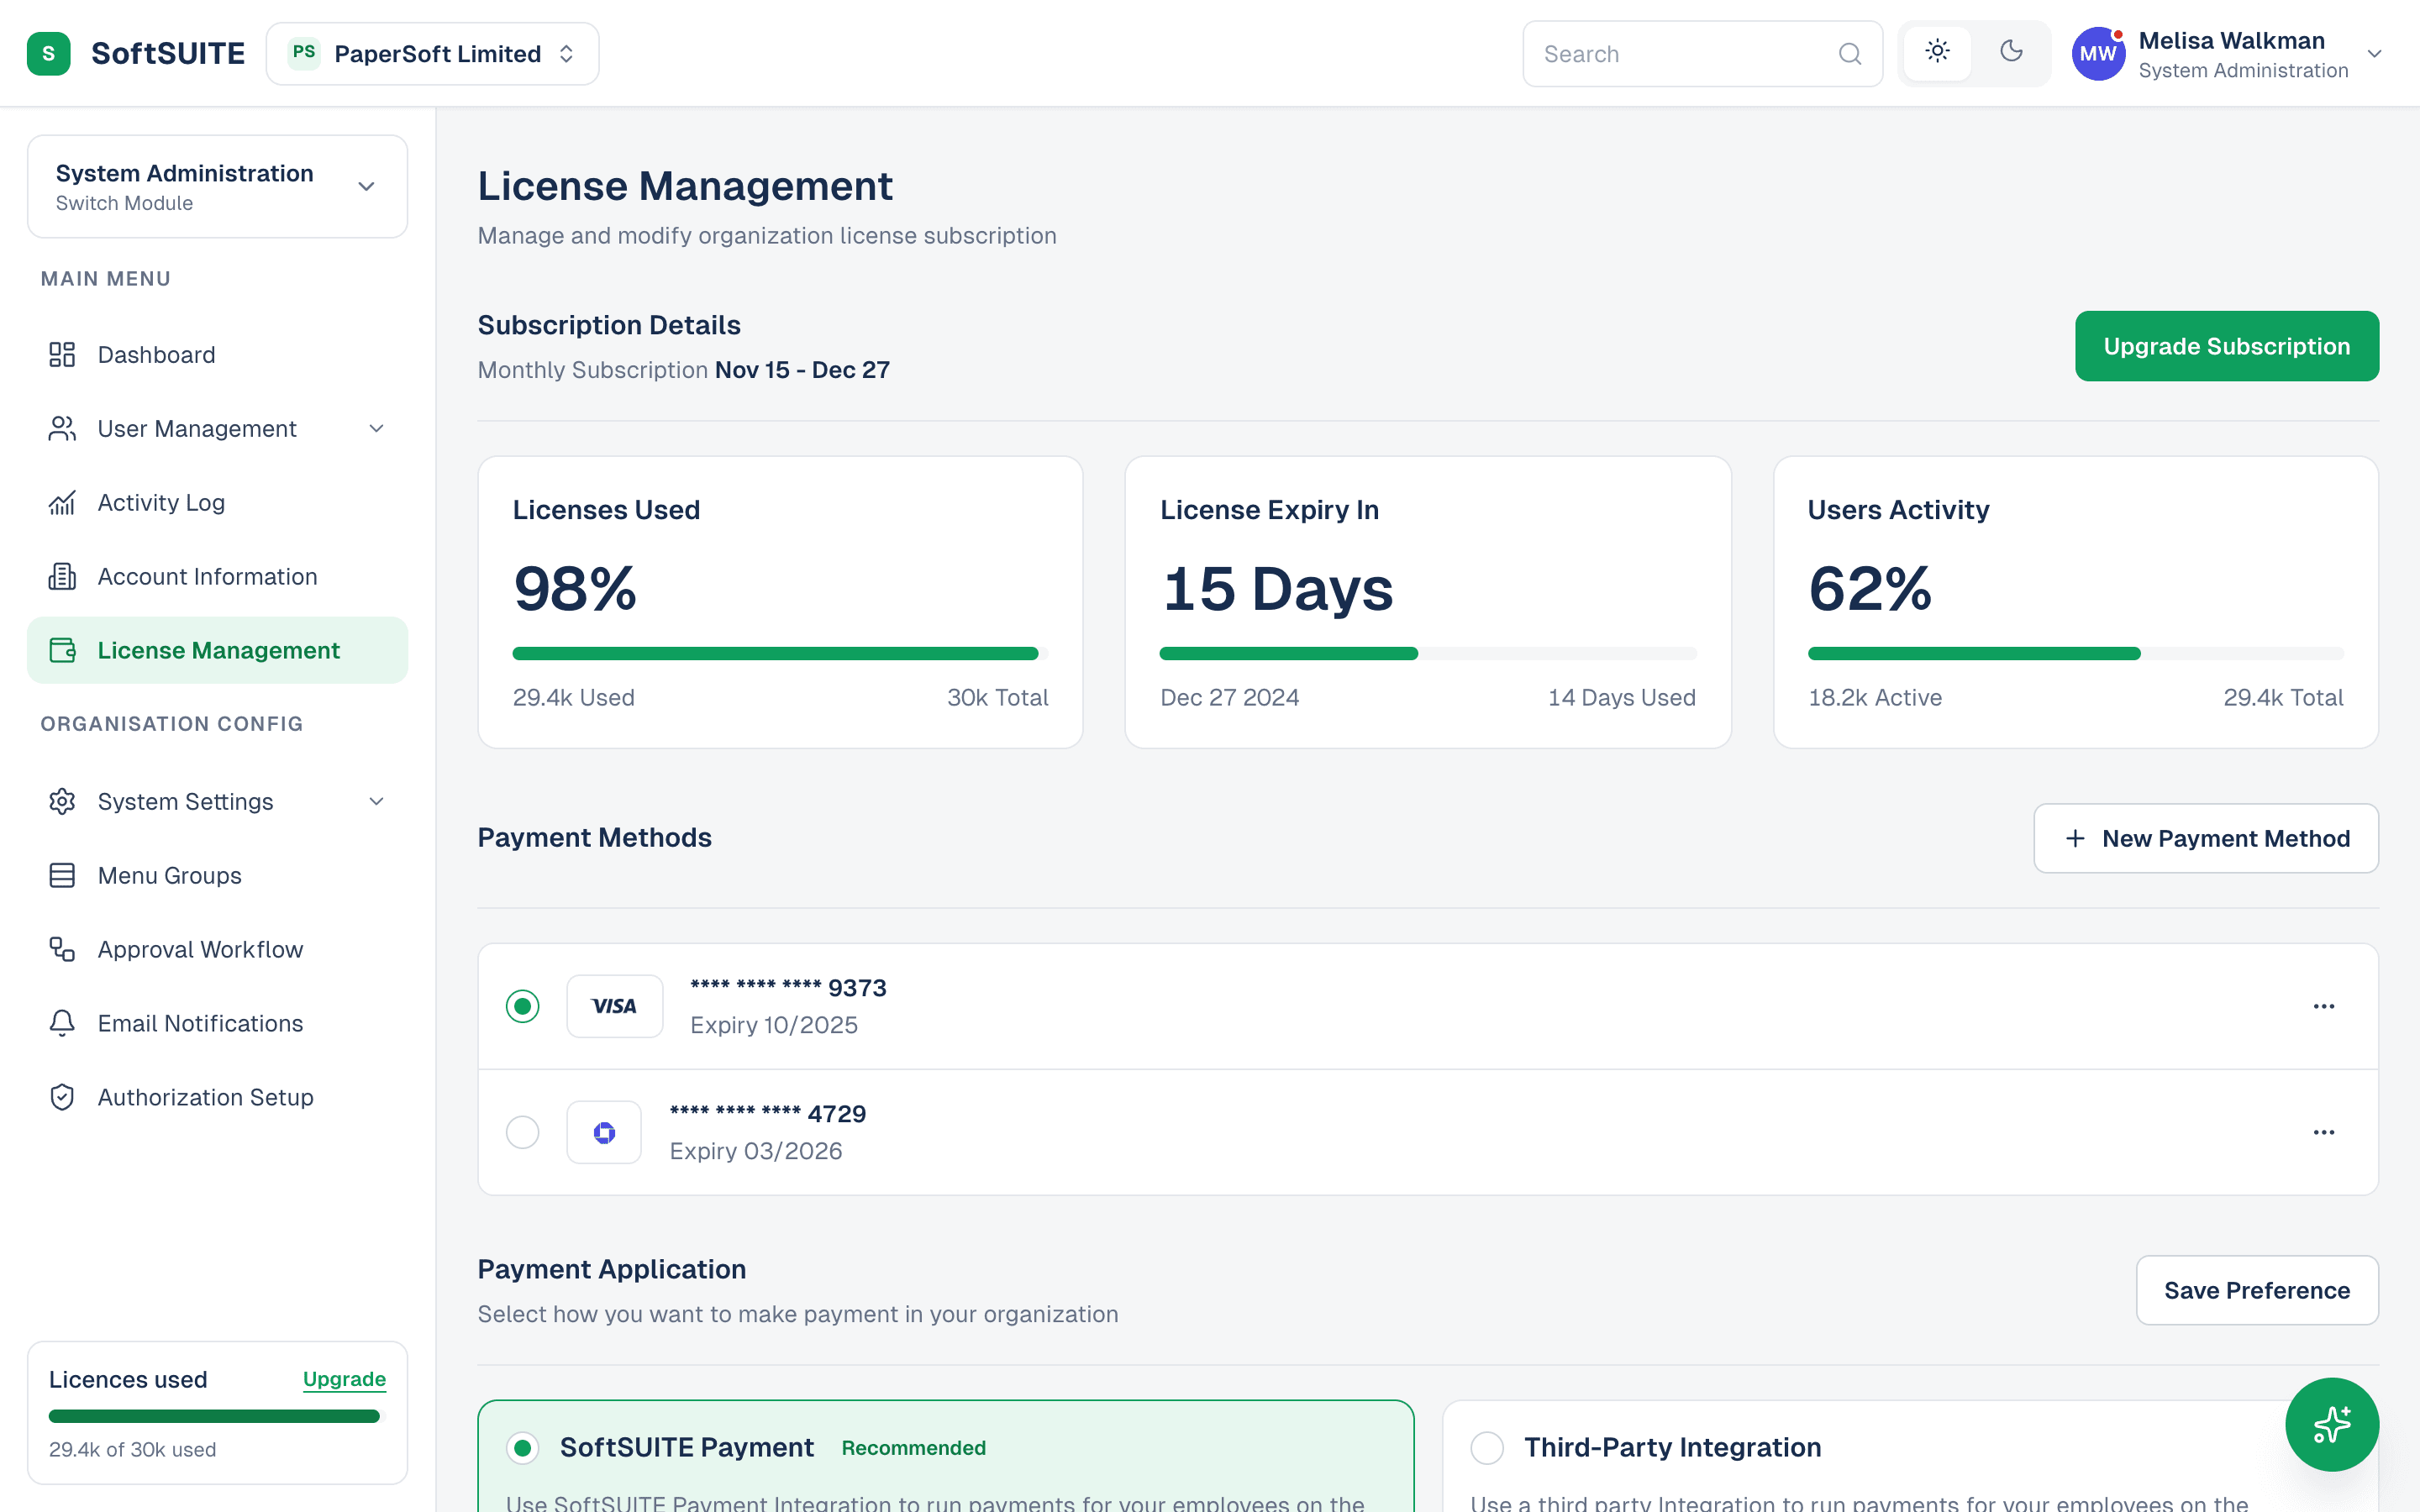2420x1512 pixels.
Task: Click the Dashboard grid icon
Action: [62, 354]
